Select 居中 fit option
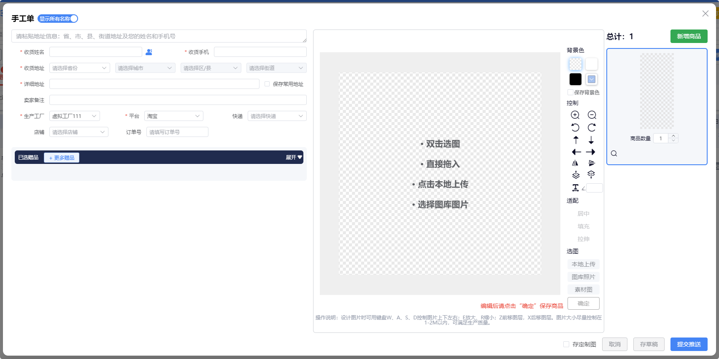Viewport: 719px width, 359px height. [584, 214]
